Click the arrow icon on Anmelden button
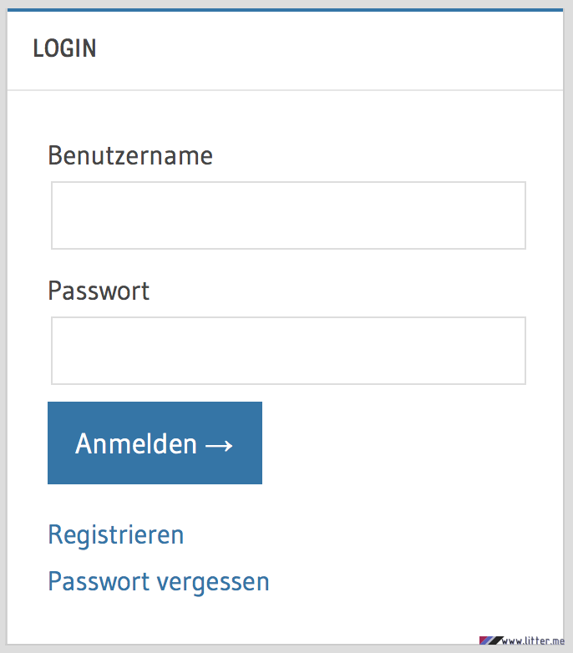The height and width of the screenshot is (653, 573). (x=219, y=446)
